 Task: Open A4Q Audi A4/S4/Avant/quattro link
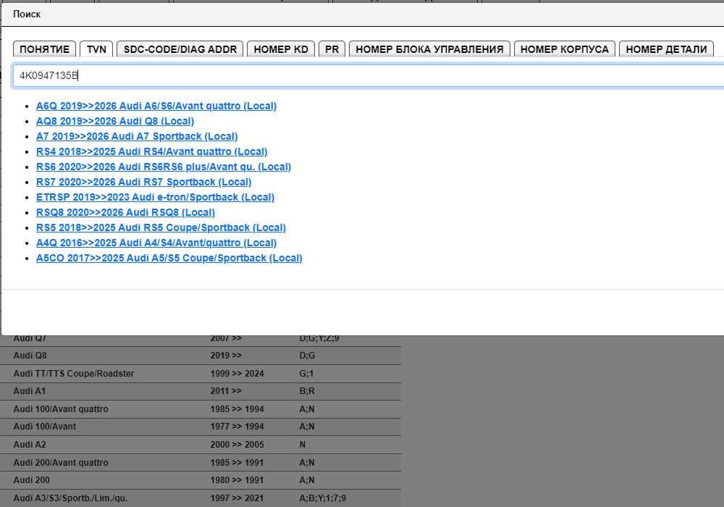click(156, 243)
